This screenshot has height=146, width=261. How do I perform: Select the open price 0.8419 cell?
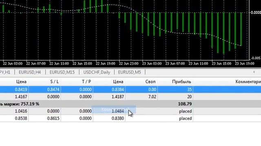click(x=21, y=90)
